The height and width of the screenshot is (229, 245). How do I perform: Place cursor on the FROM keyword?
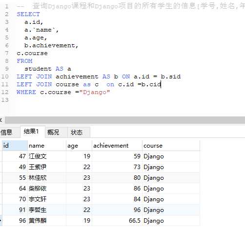point(24,61)
